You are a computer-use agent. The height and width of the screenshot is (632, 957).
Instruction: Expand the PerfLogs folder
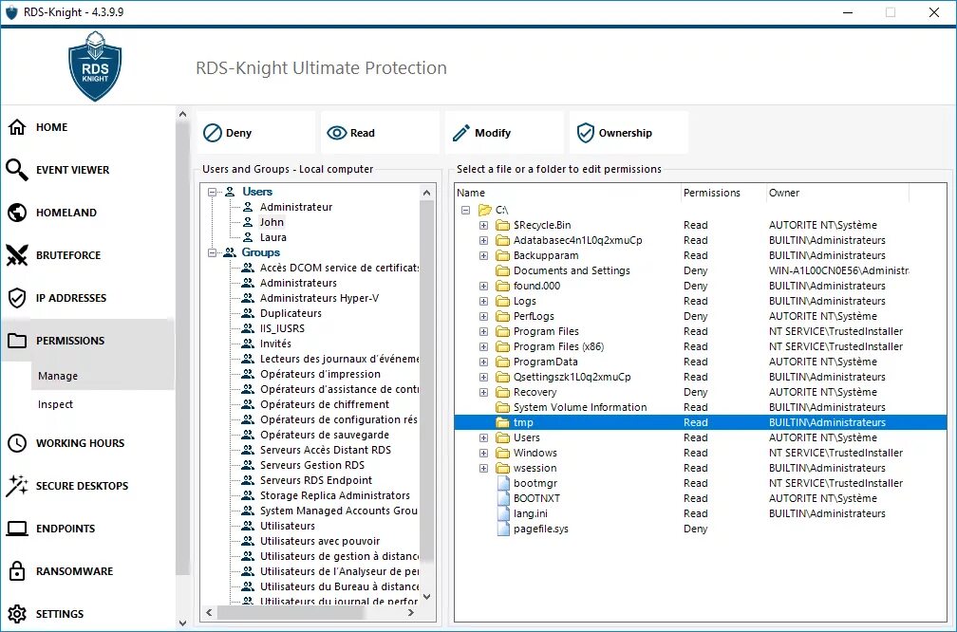click(483, 316)
